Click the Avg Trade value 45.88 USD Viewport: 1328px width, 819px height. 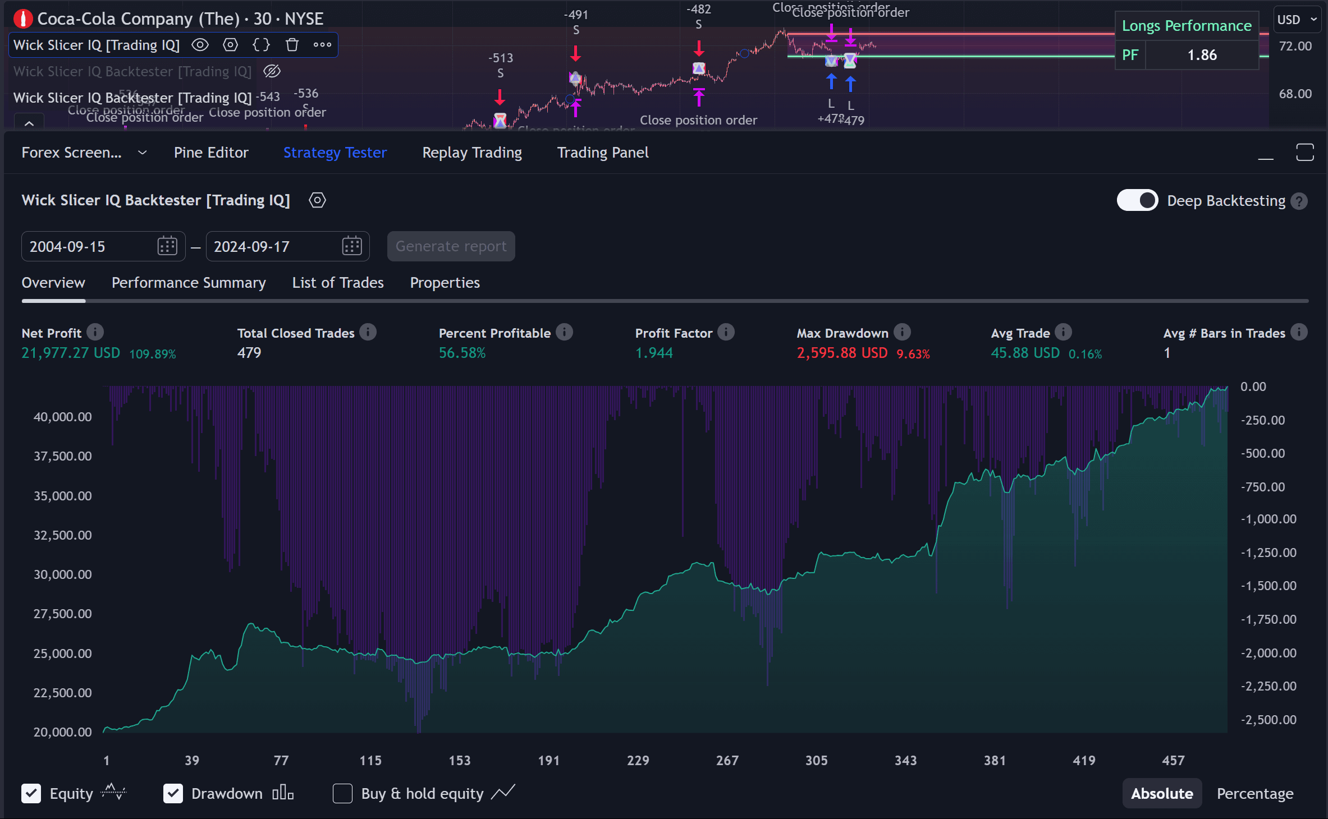tap(1025, 353)
